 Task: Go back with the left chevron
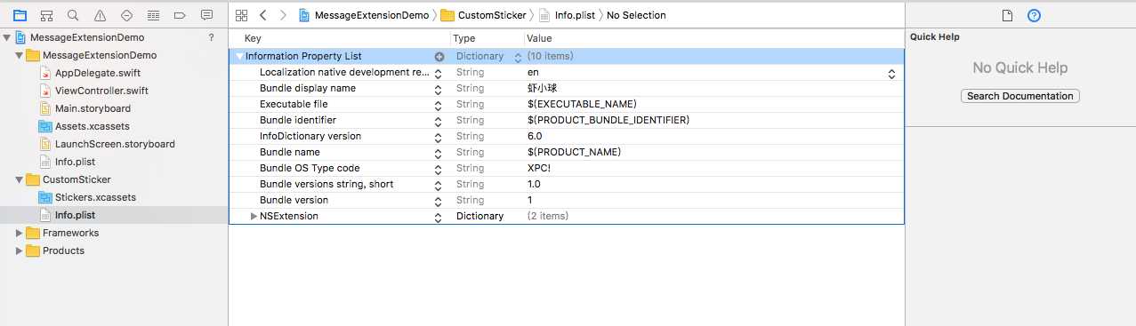point(263,15)
